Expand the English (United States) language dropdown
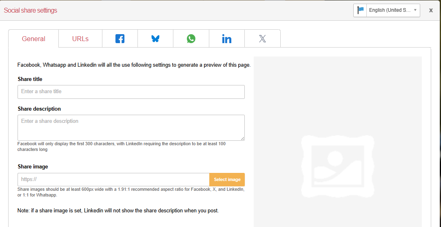The width and height of the screenshot is (441, 227). point(393,10)
